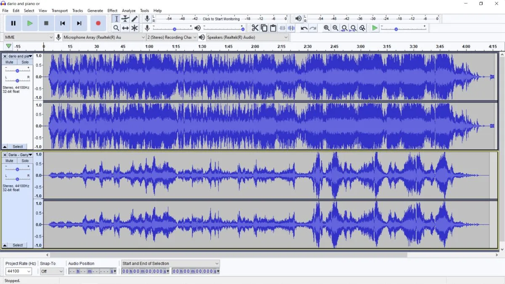
Task: Select the Envelope tool
Action: pos(125,19)
